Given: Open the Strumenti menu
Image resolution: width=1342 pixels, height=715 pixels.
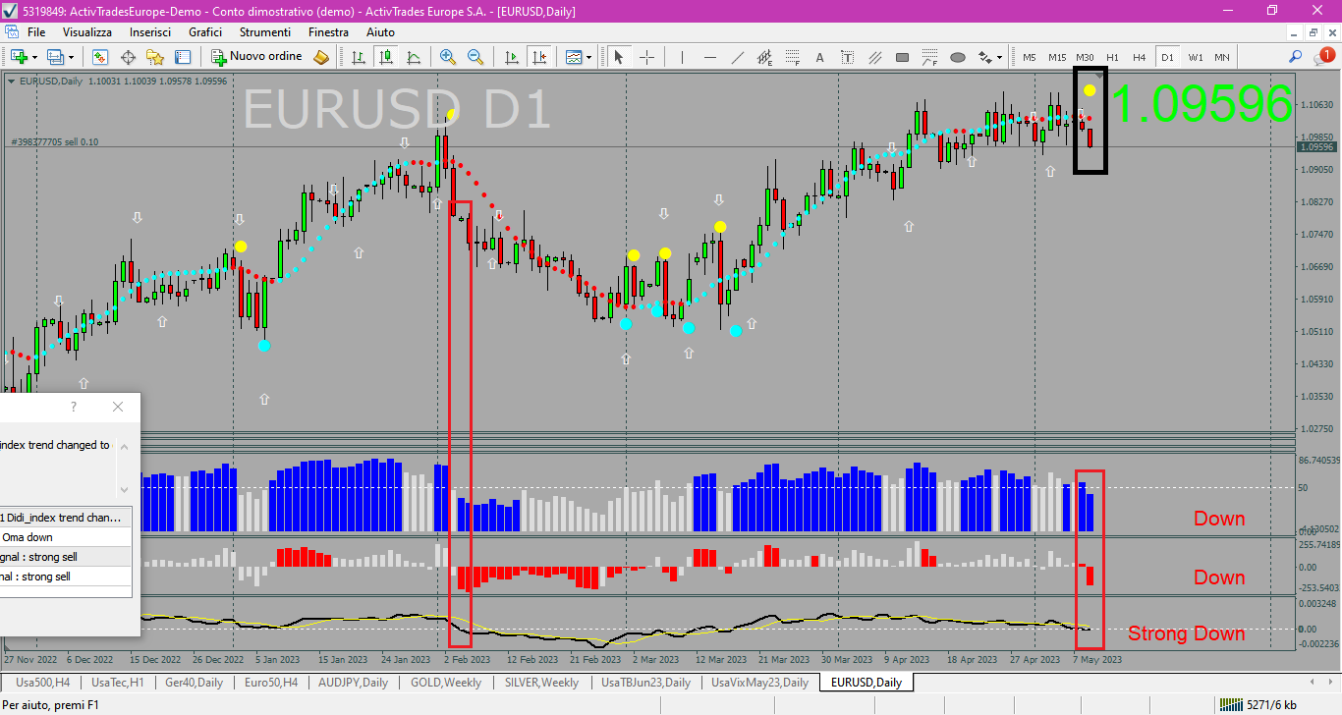Looking at the screenshot, I should pos(265,32).
